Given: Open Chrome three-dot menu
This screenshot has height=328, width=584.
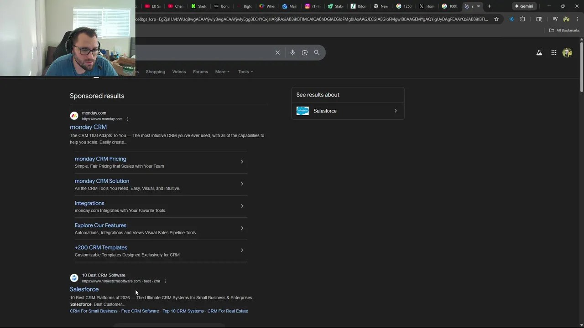Looking at the screenshot, I should 578,19.
